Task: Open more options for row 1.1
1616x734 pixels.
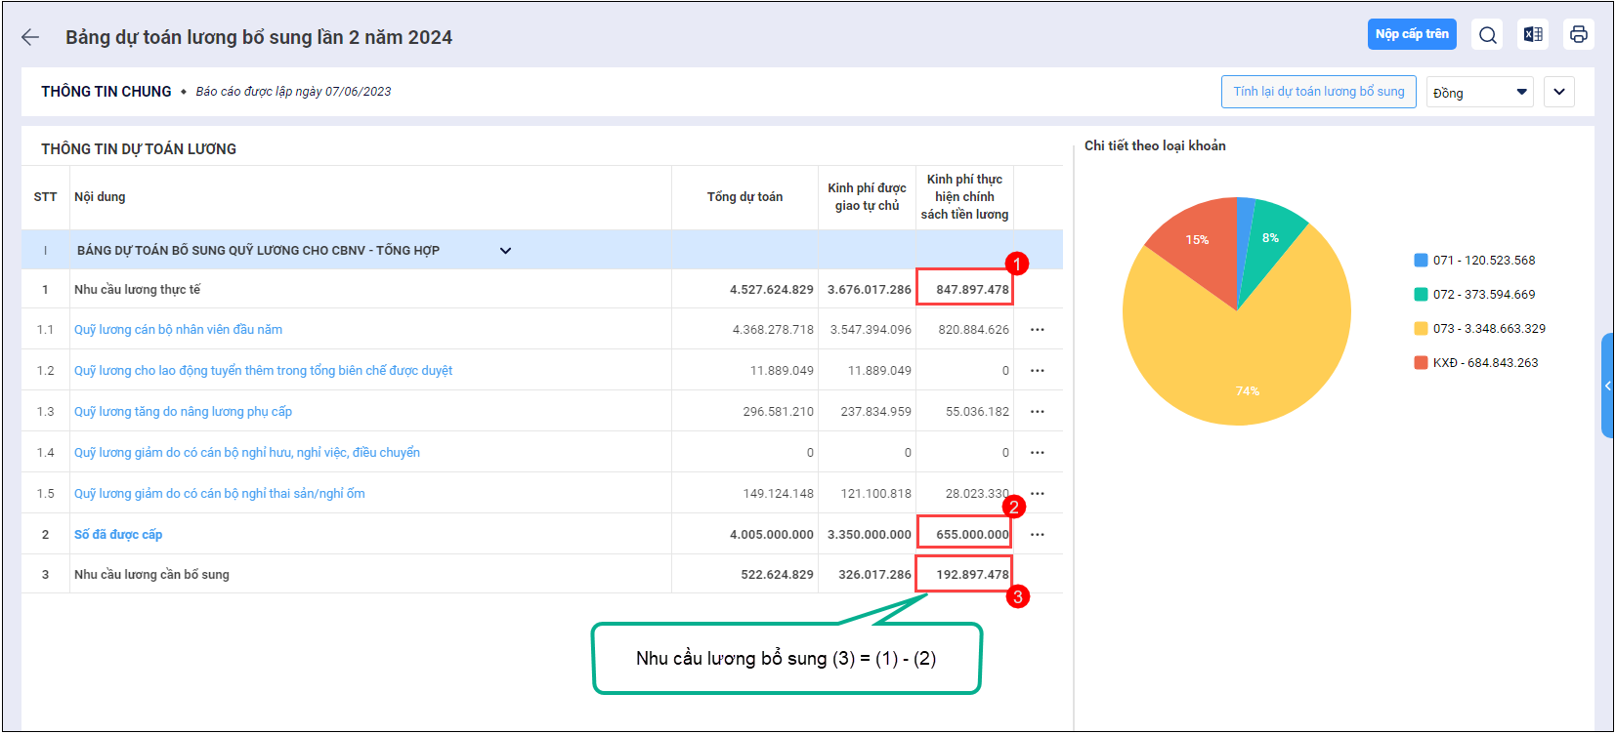Action: pos(1038,330)
